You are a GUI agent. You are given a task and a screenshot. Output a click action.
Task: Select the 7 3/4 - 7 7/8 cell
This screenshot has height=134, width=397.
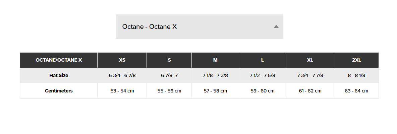click(310, 75)
